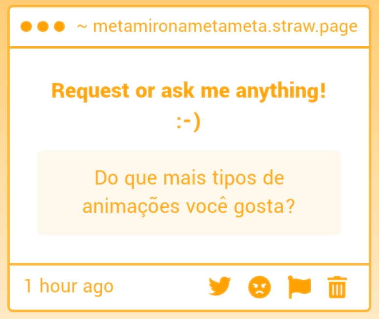This screenshot has width=379, height=319.
Task: Click the "Request or ask me anything!" heading
Action: click(x=189, y=91)
